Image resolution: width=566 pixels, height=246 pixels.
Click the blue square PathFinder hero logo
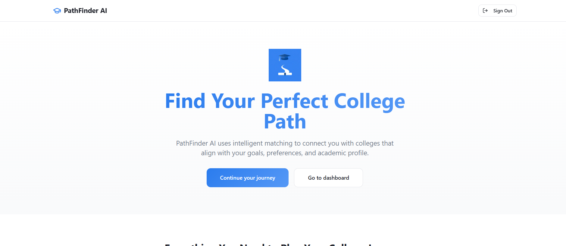tap(285, 65)
